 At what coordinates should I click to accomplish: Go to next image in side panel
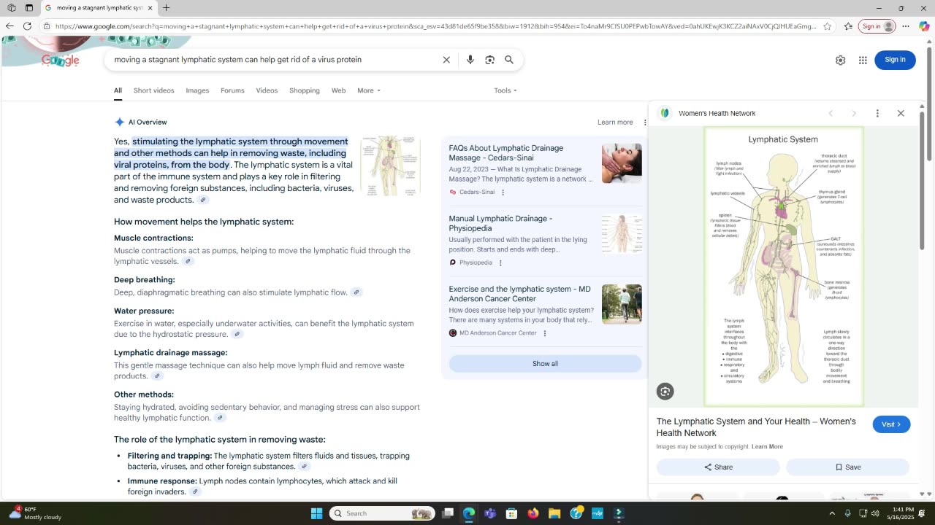coord(854,113)
